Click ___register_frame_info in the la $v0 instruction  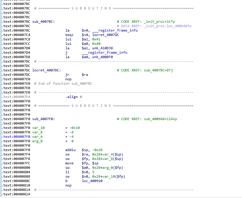(x=115, y=30)
